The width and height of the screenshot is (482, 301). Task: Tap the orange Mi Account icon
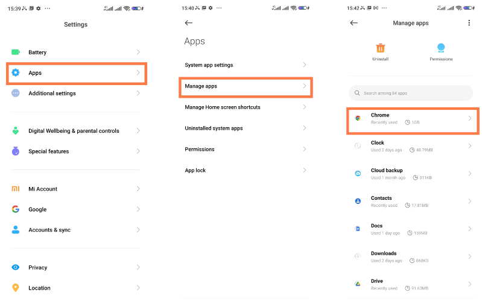pyautogui.click(x=15, y=188)
